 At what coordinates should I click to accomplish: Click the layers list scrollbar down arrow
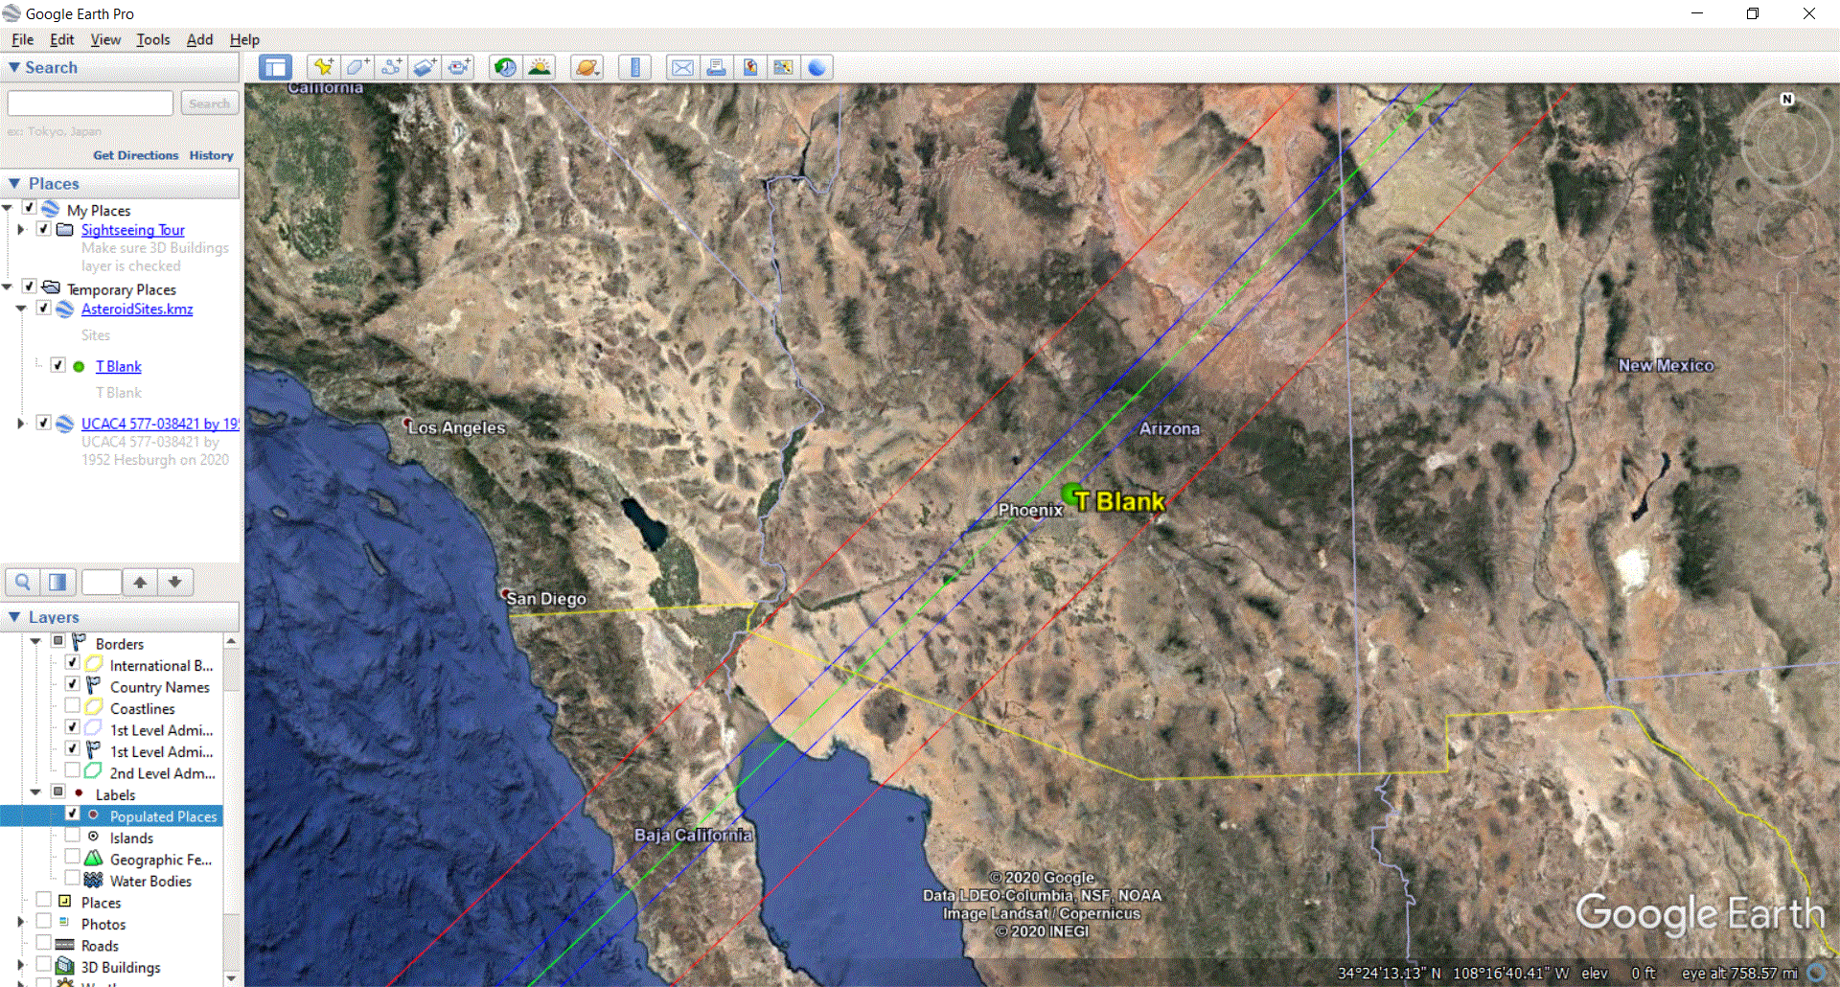click(x=231, y=978)
